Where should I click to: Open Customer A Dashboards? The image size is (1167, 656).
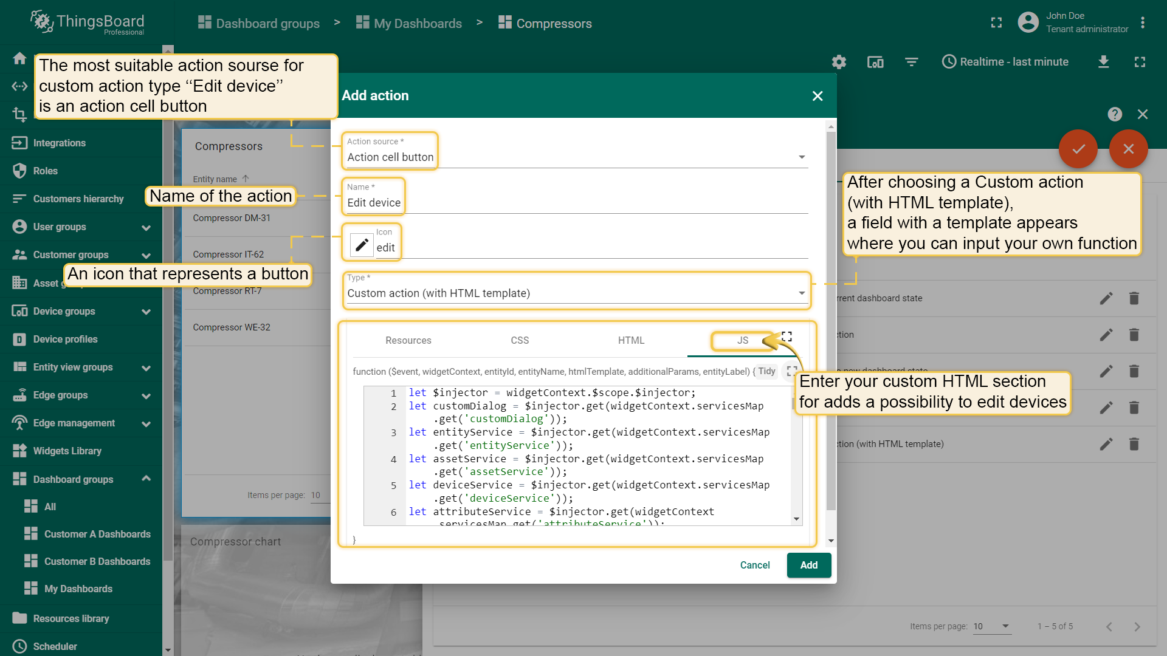(81, 534)
